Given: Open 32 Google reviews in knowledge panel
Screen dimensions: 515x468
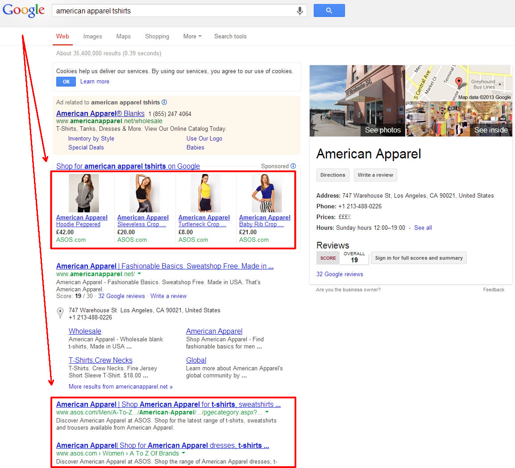Looking at the screenshot, I should pos(340,274).
